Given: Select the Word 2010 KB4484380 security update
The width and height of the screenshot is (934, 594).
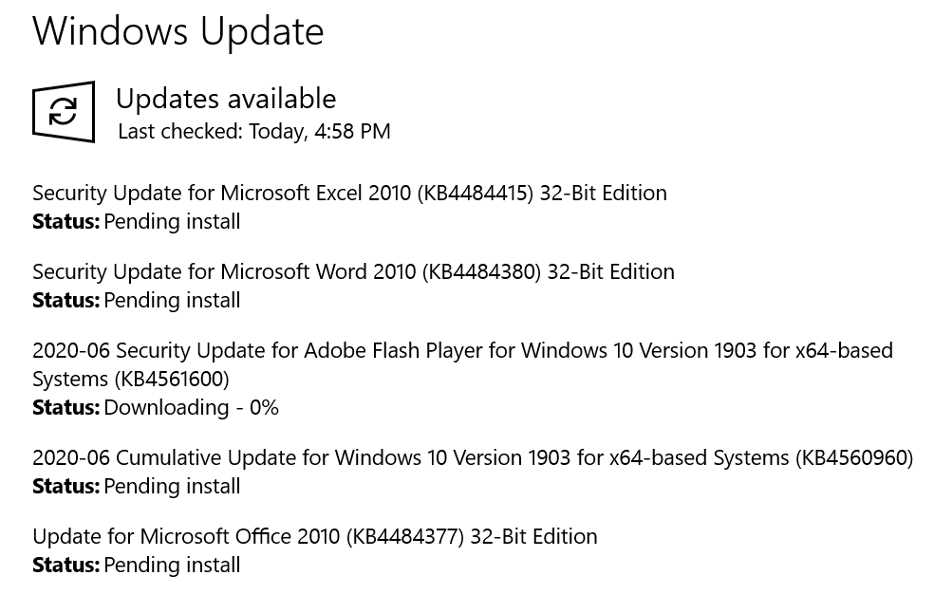Looking at the screenshot, I should pyautogui.click(x=353, y=271).
